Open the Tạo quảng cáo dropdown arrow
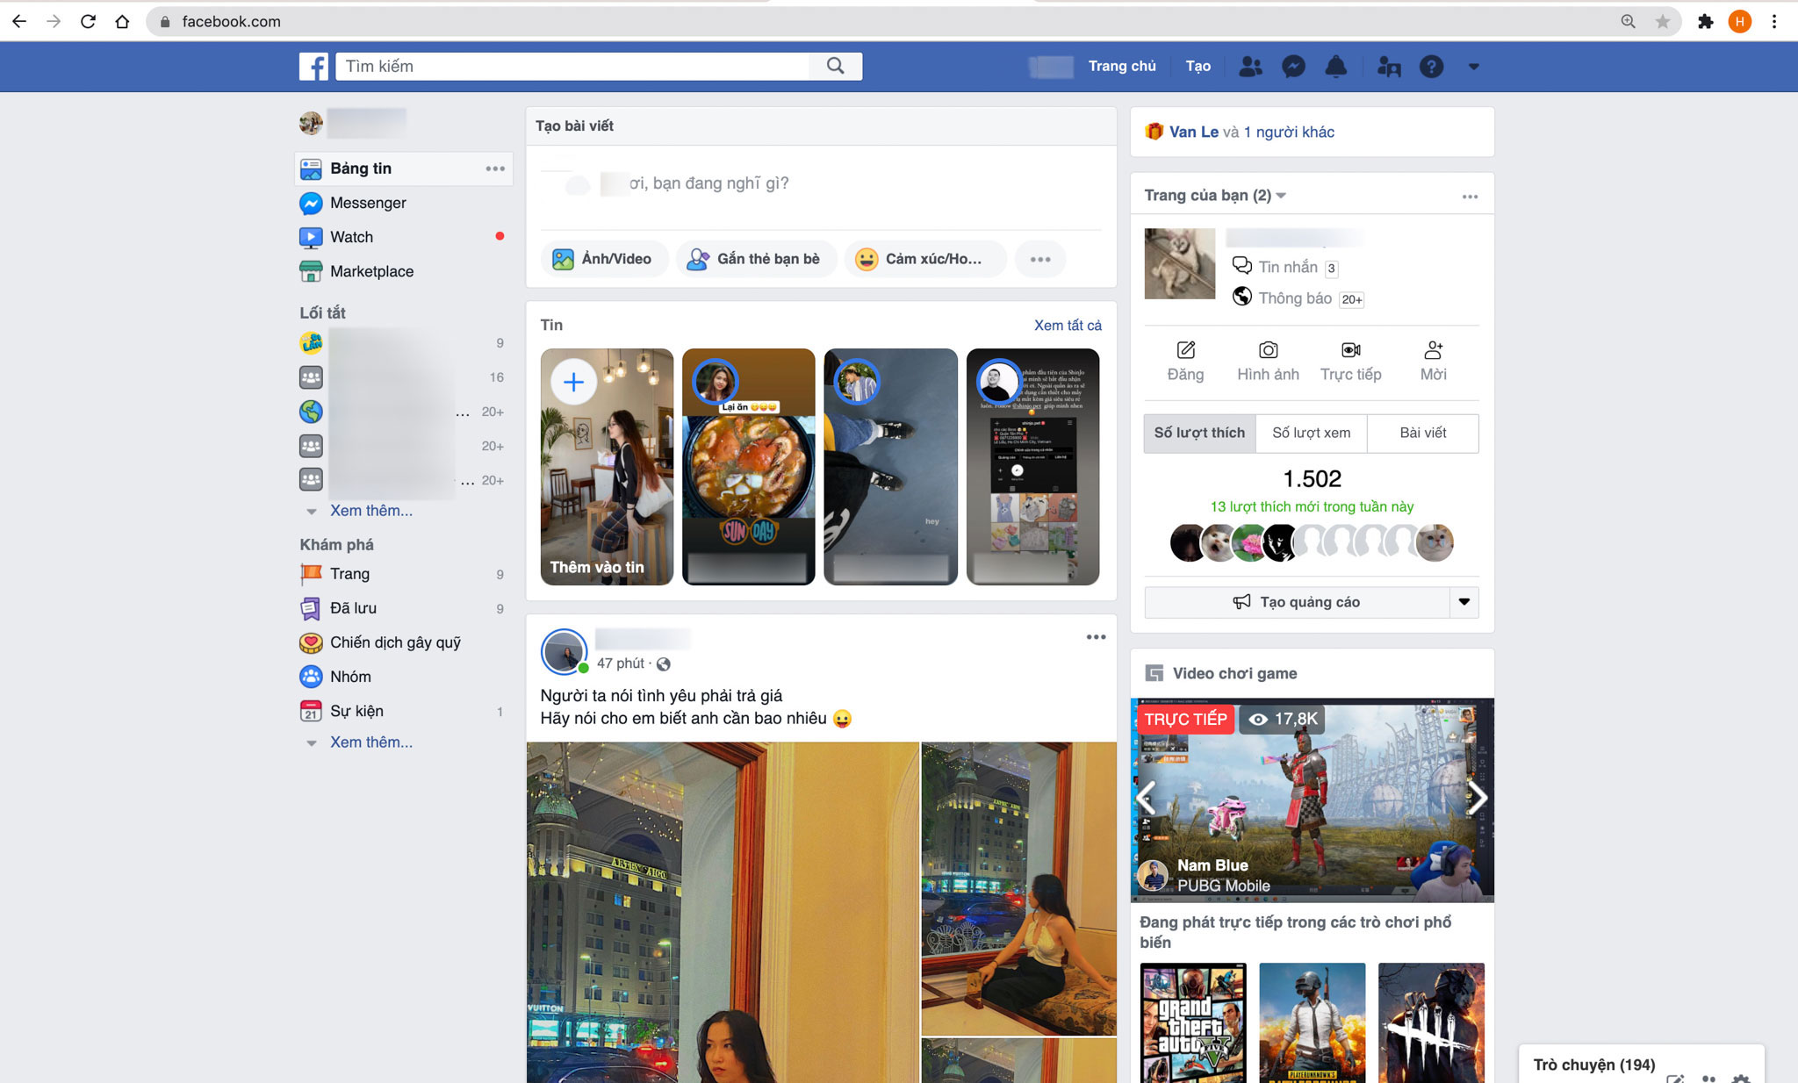 [x=1464, y=602]
